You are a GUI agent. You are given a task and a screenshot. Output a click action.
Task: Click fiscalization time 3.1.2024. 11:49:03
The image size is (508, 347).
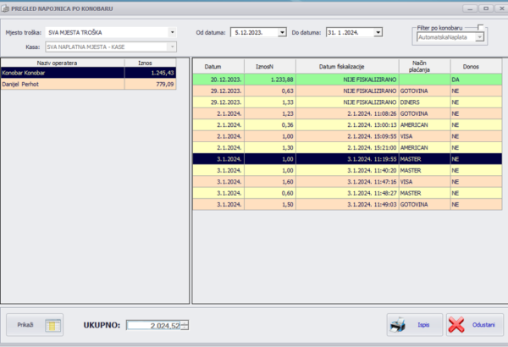click(347, 205)
